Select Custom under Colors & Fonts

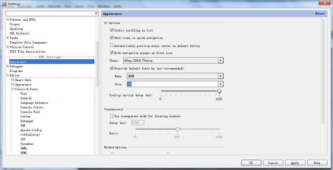(25, 116)
